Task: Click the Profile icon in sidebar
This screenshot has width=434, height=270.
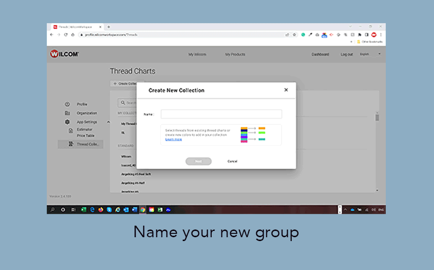Action: [68, 104]
